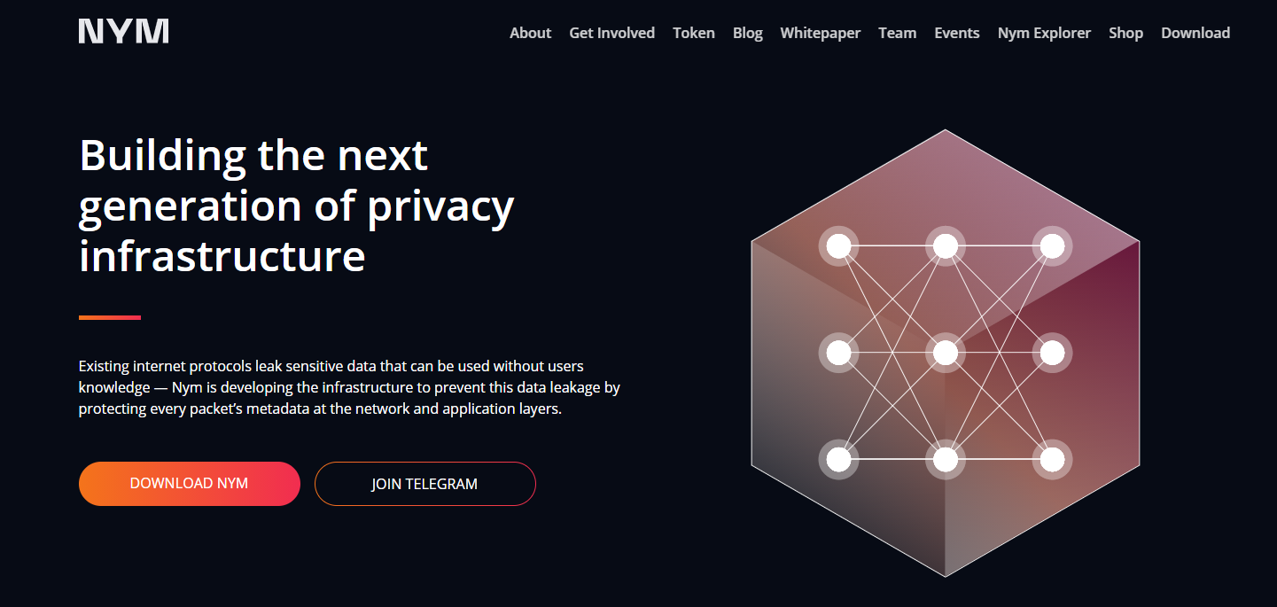1277x607 pixels.
Task: Visit the Shop page
Action: [1125, 33]
